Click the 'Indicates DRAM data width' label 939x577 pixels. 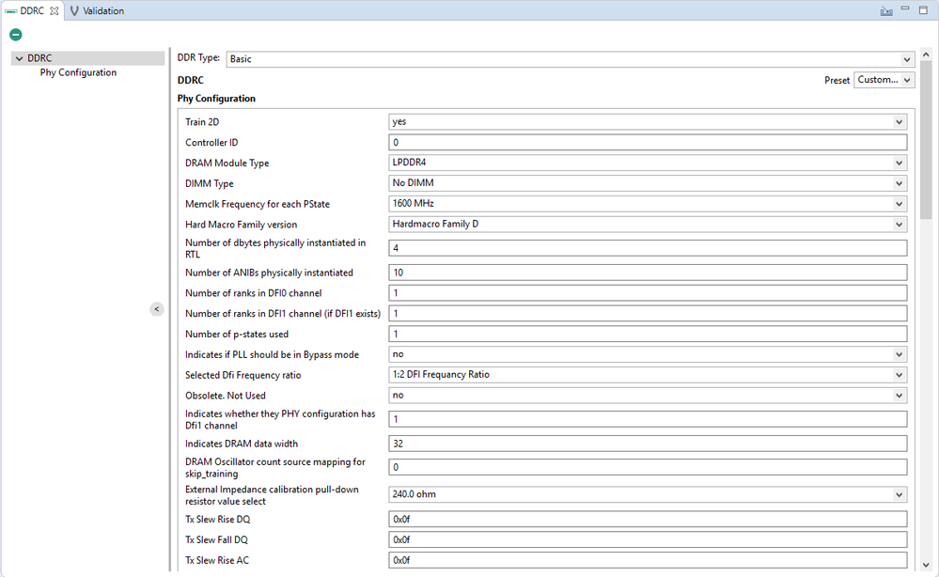[242, 444]
